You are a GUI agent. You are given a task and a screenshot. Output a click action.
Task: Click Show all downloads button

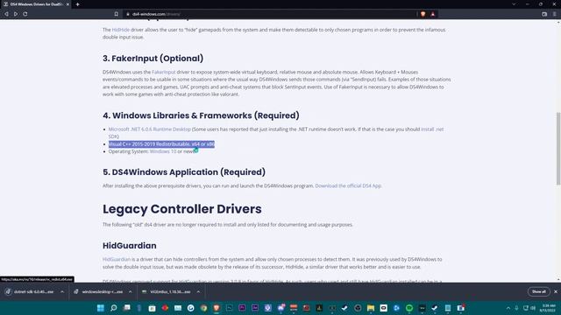(538, 291)
